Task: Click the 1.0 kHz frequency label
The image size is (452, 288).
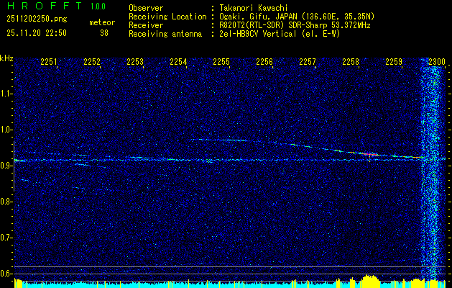Action: (6, 130)
